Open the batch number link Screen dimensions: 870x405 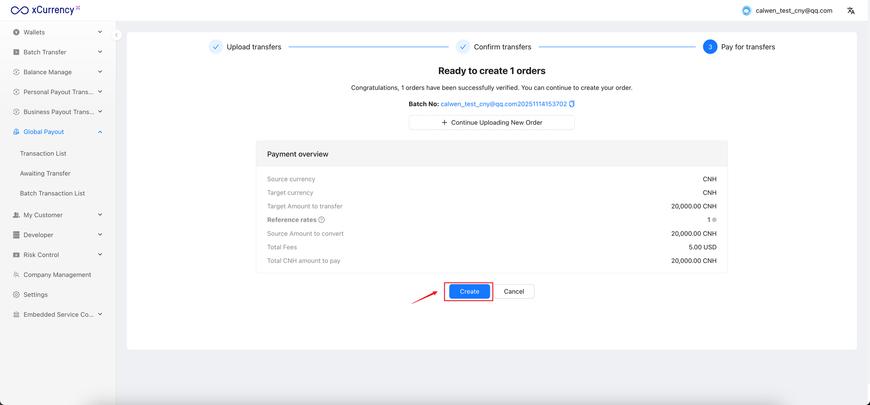pyautogui.click(x=503, y=104)
